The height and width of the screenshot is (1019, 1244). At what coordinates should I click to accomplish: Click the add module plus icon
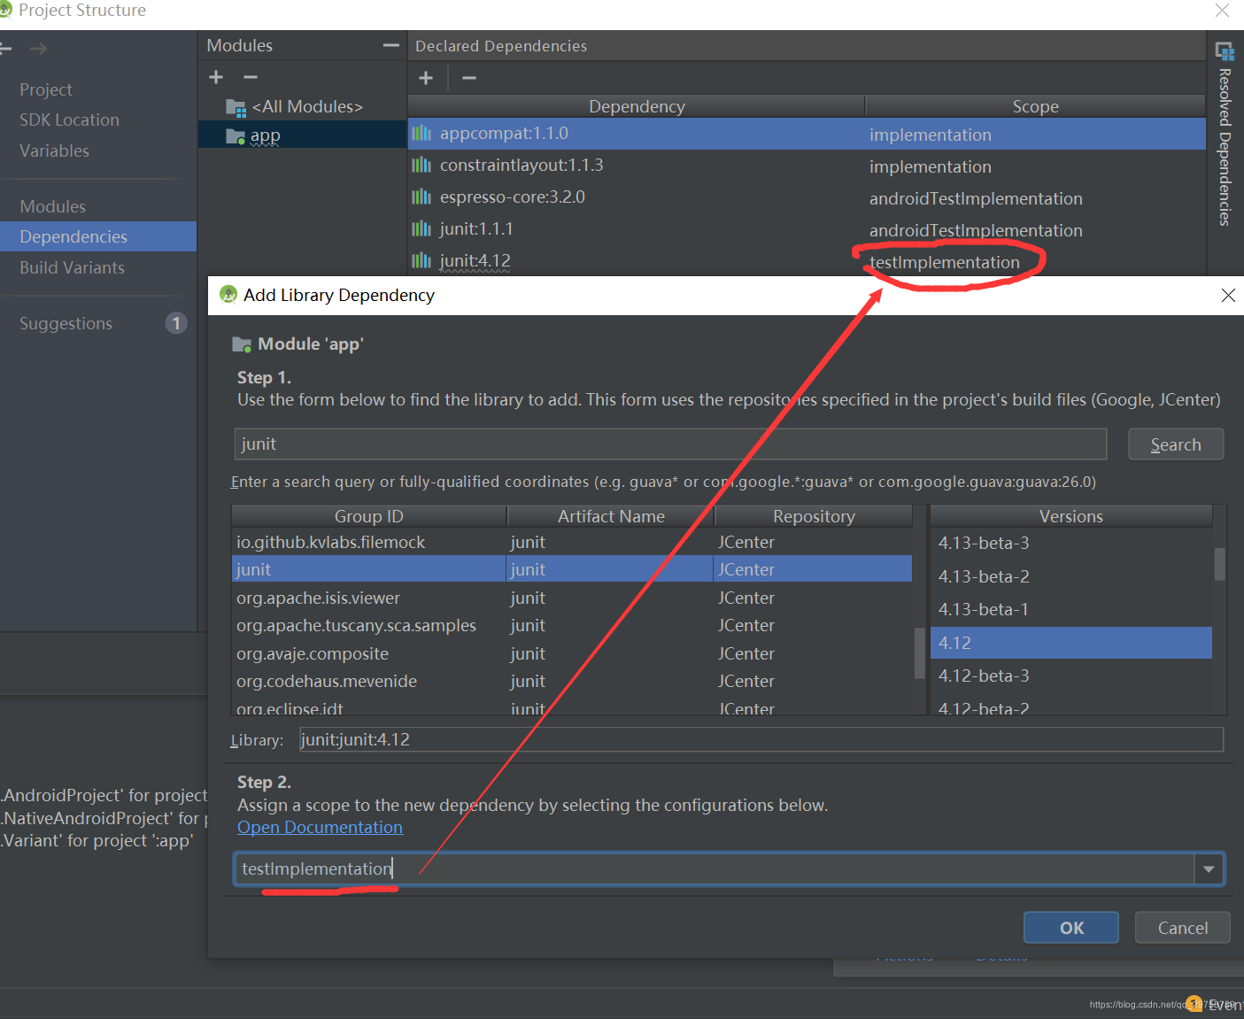(216, 77)
